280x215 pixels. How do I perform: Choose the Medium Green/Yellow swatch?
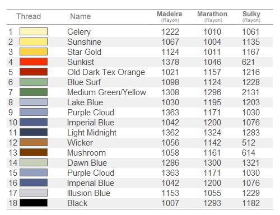click(34, 92)
